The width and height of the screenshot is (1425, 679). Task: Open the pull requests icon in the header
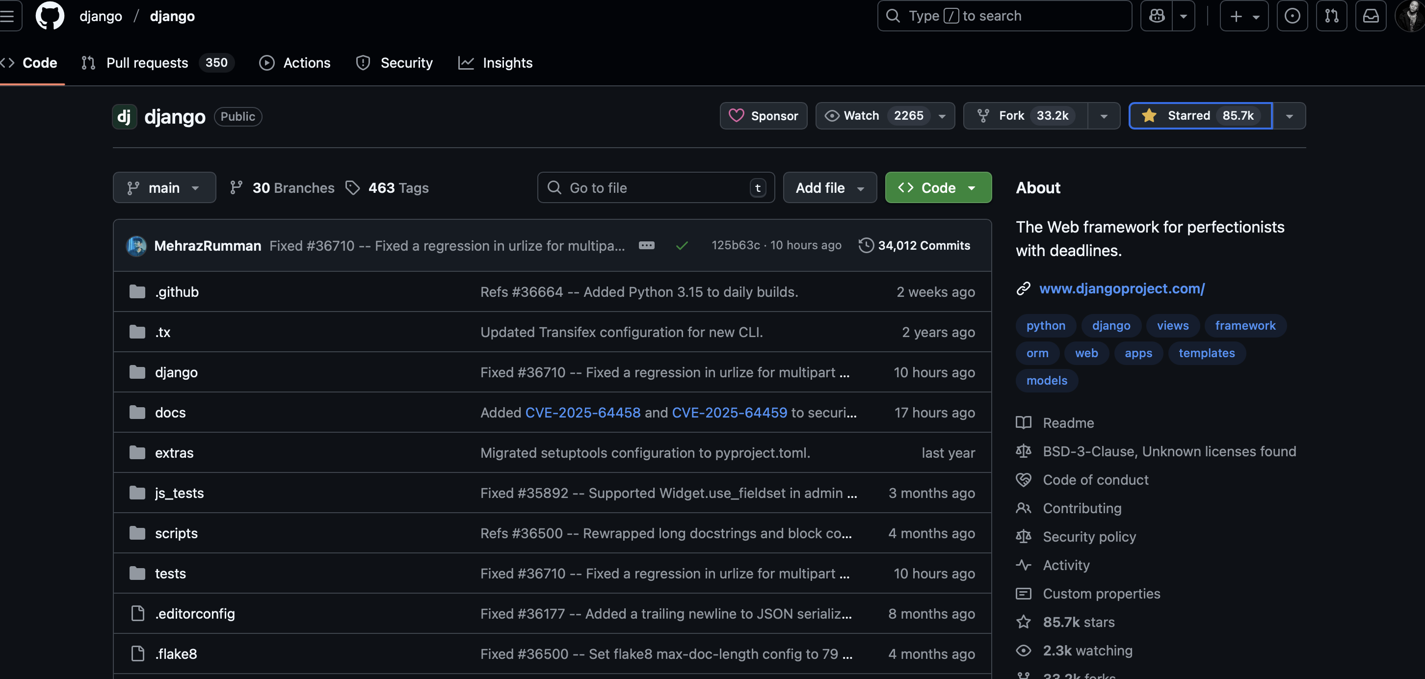[x=1331, y=16]
